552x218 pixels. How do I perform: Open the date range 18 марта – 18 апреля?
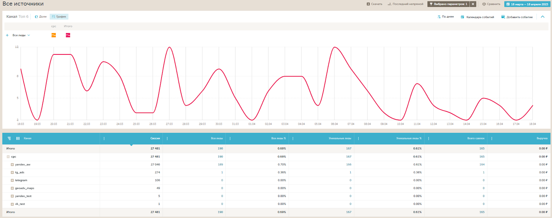click(x=527, y=4)
